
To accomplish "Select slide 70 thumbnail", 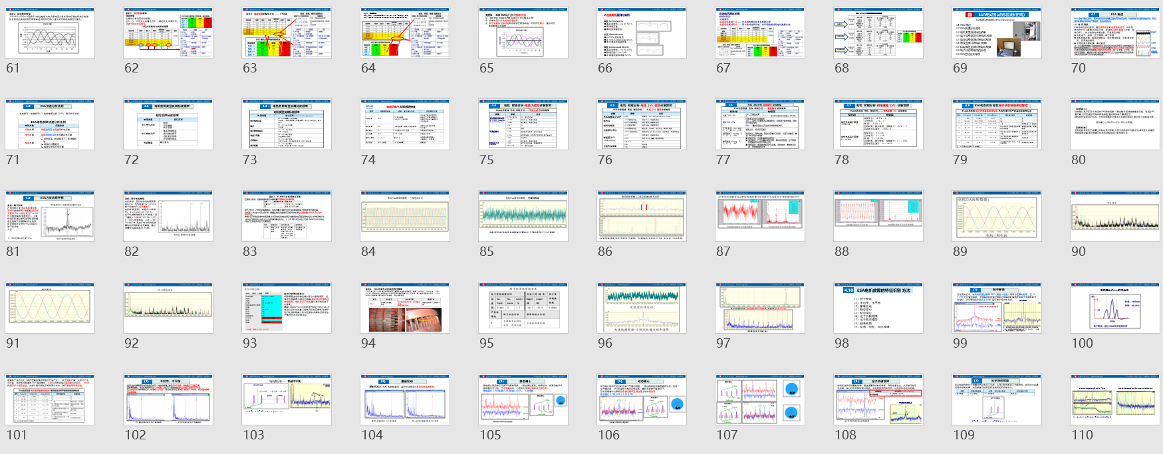I will pos(1115,33).
